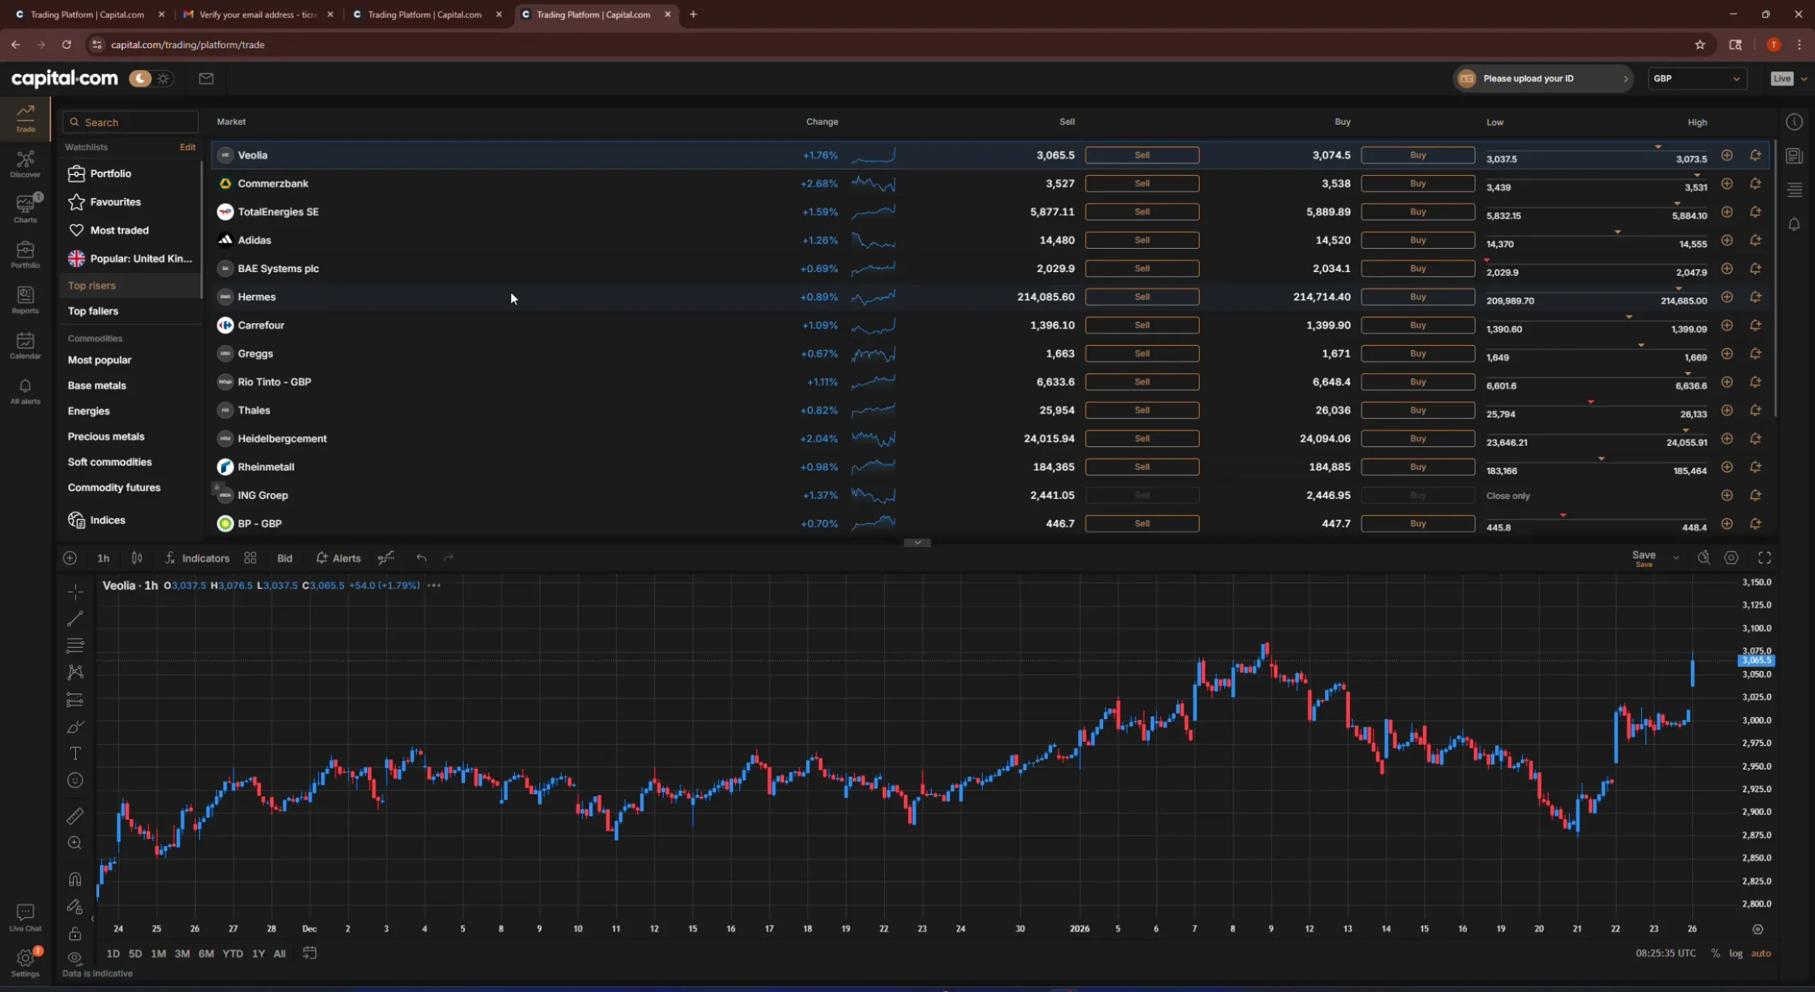Toggle the magnet snap mode
This screenshot has width=1815, height=992.
click(x=75, y=879)
